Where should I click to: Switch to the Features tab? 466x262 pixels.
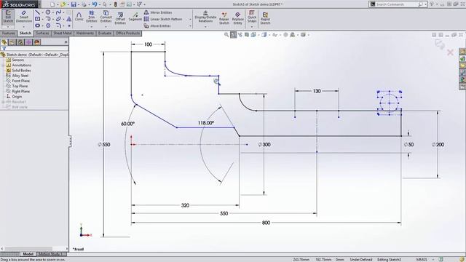click(x=9, y=33)
